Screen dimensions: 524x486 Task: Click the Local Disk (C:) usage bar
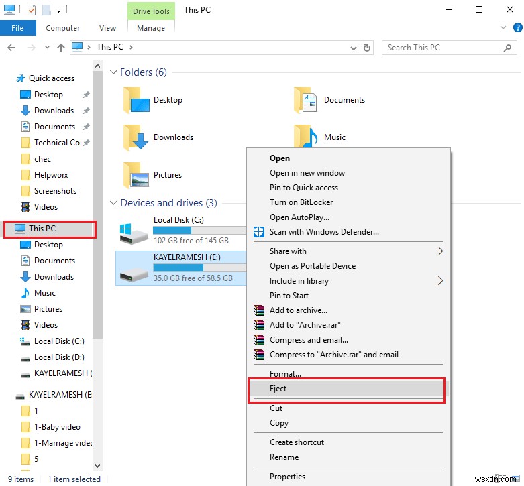pos(199,231)
